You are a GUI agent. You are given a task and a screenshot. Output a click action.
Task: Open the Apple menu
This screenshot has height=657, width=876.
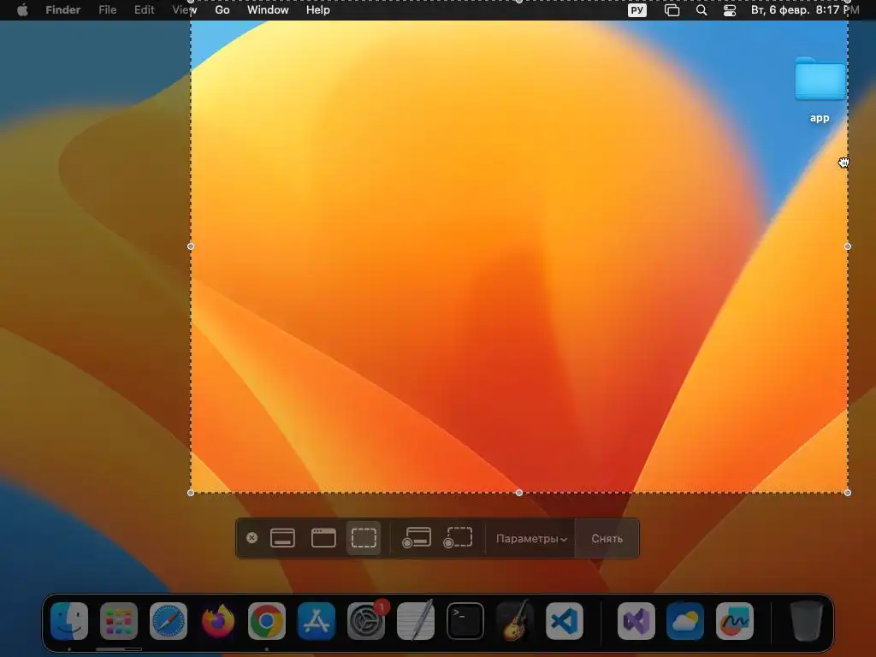tap(22, 10)
